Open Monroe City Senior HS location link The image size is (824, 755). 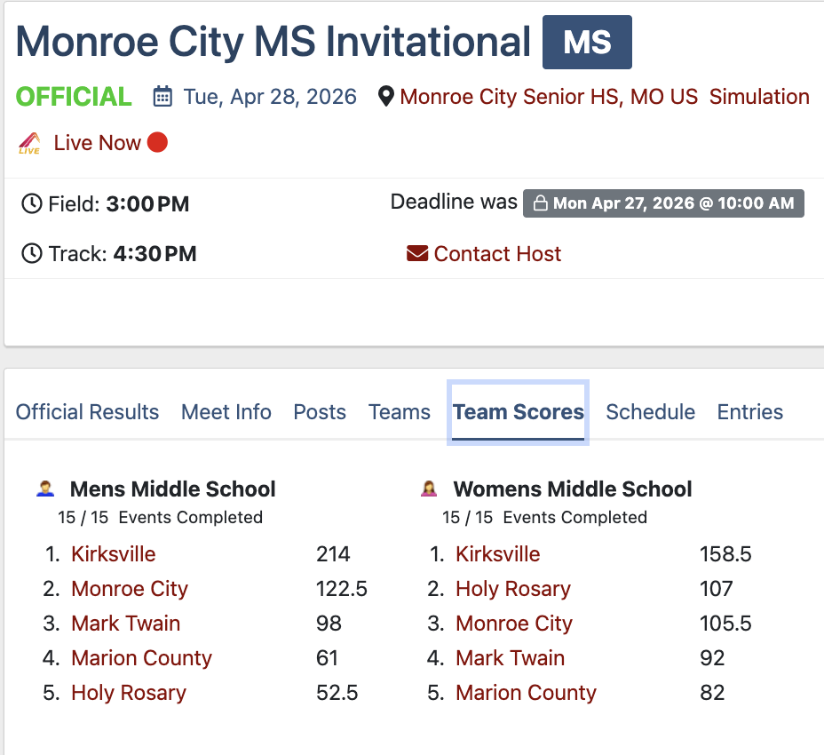click(549, 97)
